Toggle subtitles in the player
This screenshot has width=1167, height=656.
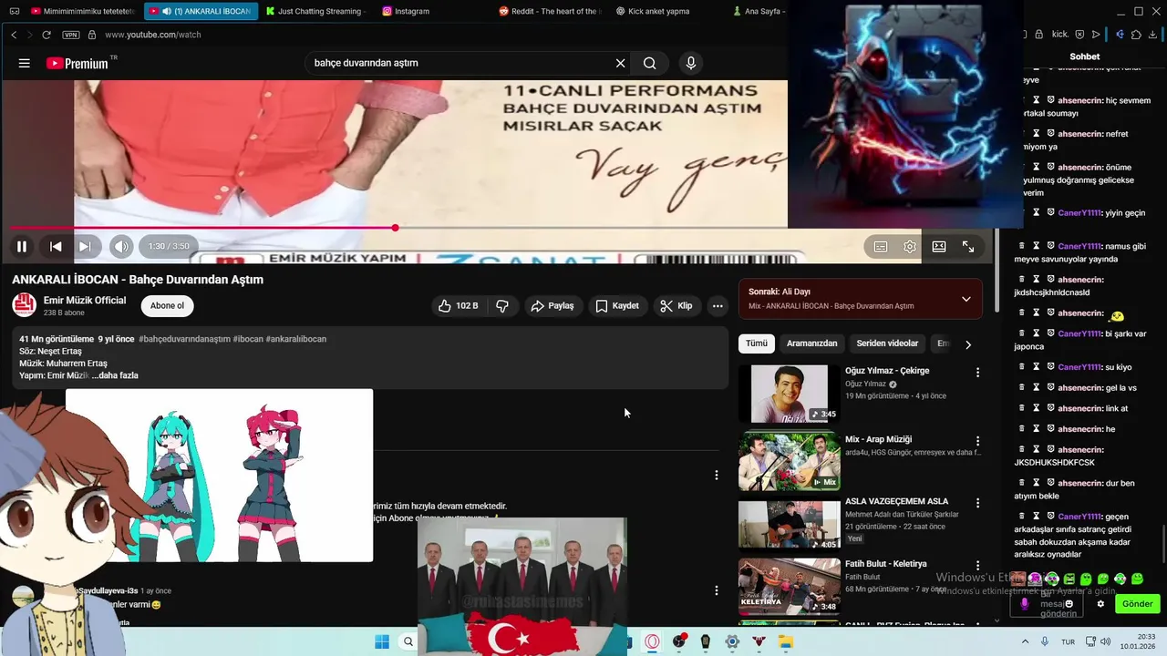(x=881, y=246)
